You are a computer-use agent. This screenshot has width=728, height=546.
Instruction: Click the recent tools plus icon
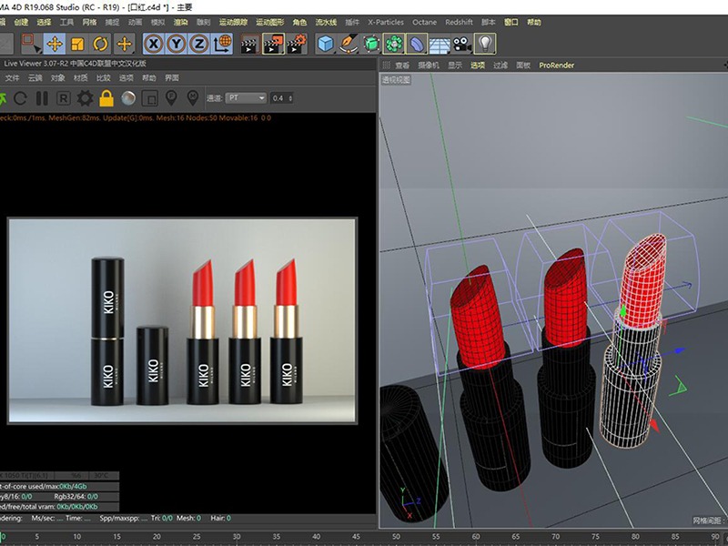pos(124,44)
